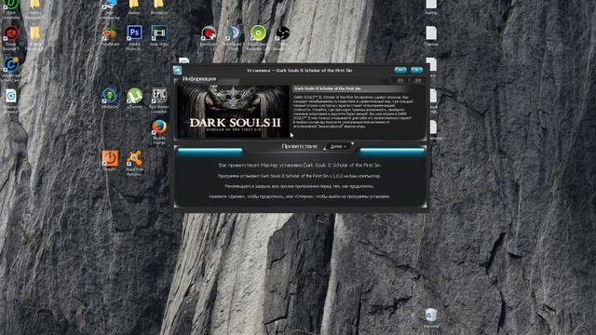This screenshot has width=596, height=335.
Task: Minimize the Dark Souls II installer window
Action: click(x=400, y=70)
